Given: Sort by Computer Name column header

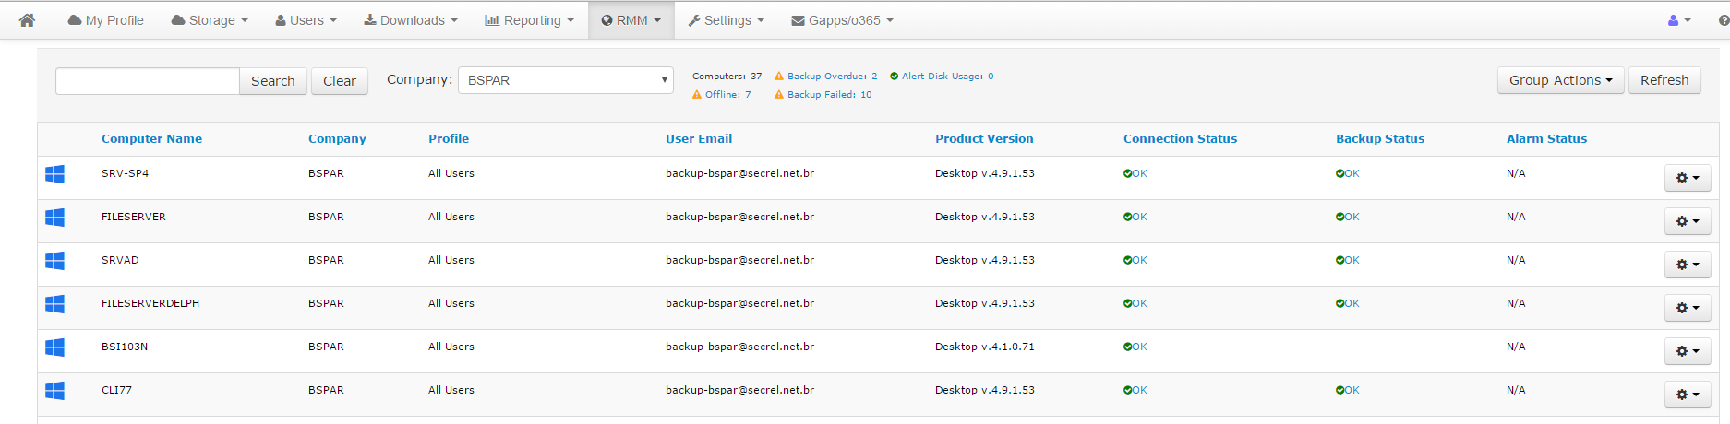Looking at the screenshot, I should pyautogui.click(x=151, y=139).
